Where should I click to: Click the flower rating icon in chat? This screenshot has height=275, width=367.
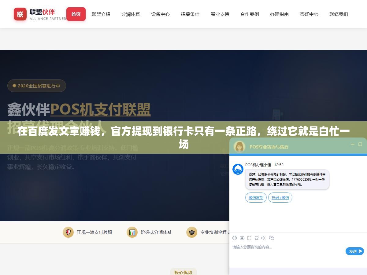point(257,238)
